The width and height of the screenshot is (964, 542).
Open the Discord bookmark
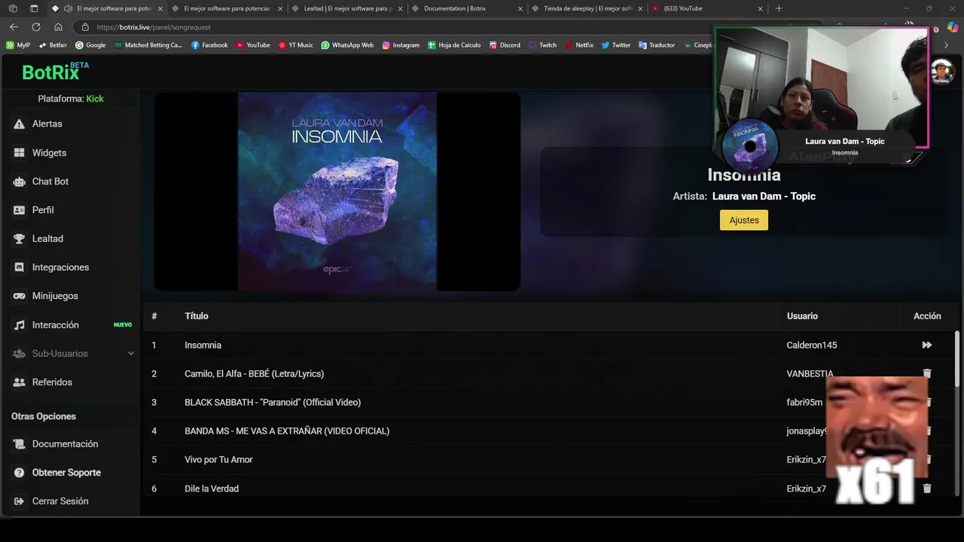pos(505,45)
